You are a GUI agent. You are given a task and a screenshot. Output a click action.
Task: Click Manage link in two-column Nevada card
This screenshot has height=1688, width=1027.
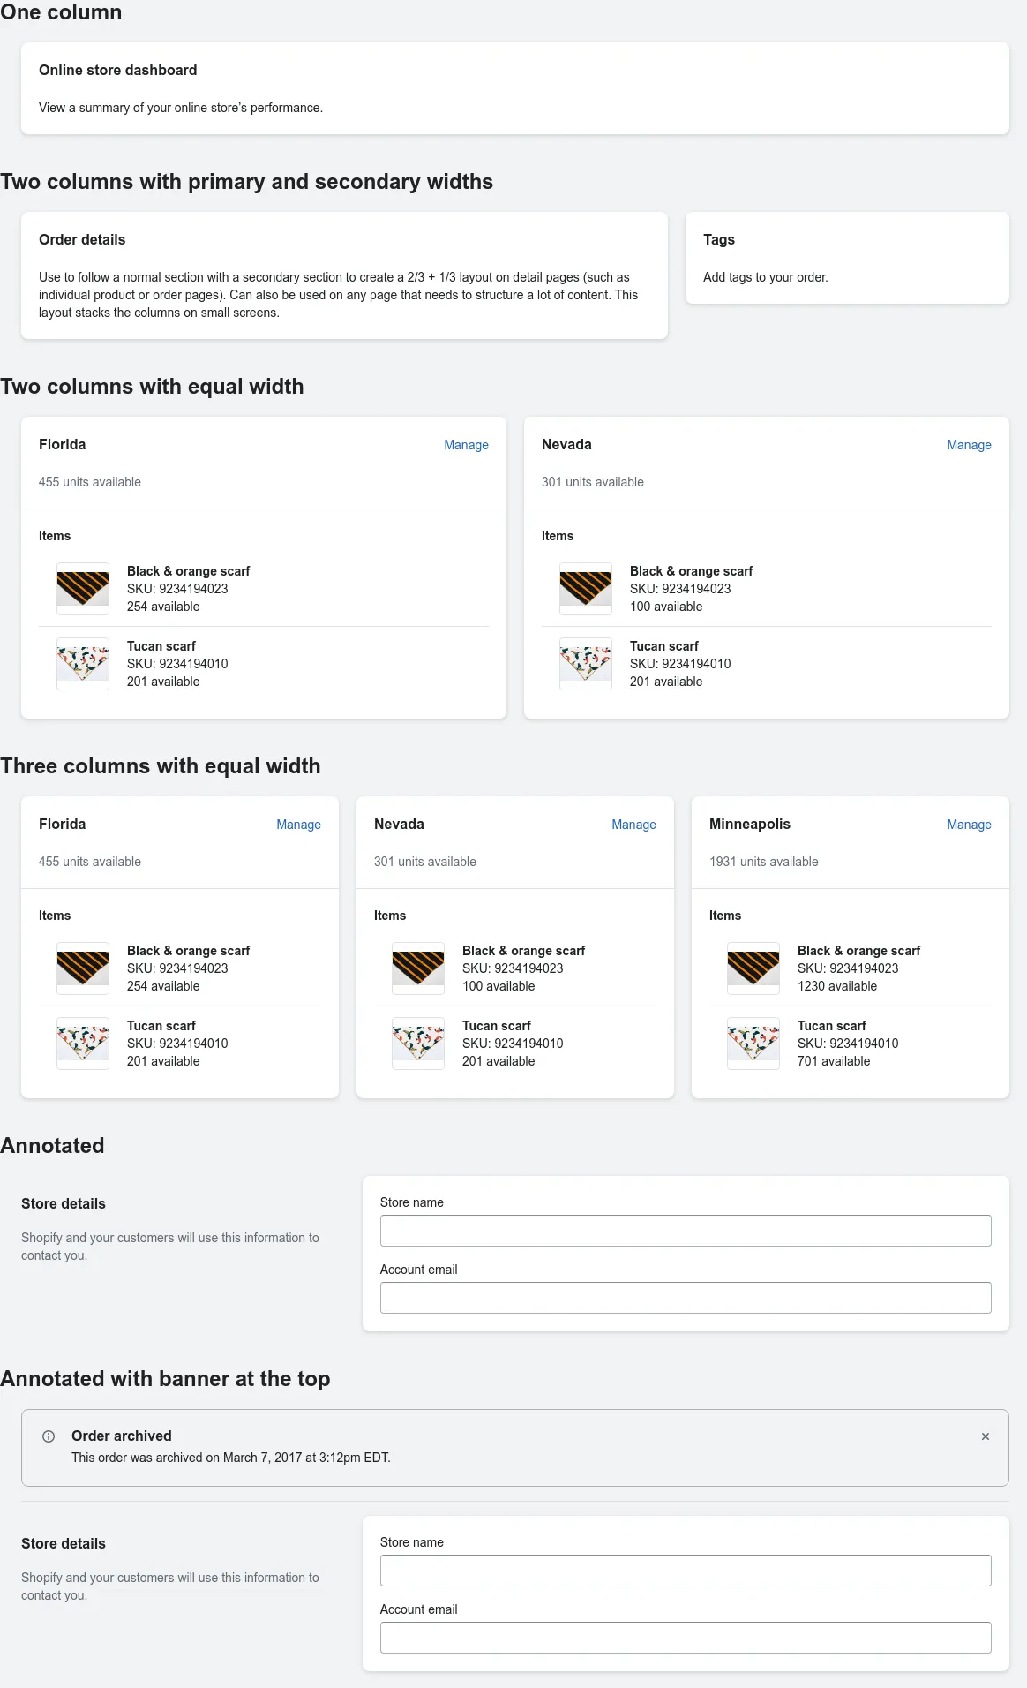tap(969, 445)
